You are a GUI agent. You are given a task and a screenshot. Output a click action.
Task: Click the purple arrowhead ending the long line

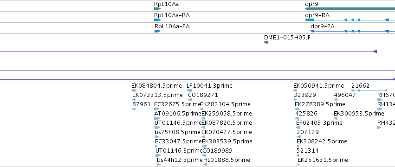pyautogui.click(x=375, y=51)
